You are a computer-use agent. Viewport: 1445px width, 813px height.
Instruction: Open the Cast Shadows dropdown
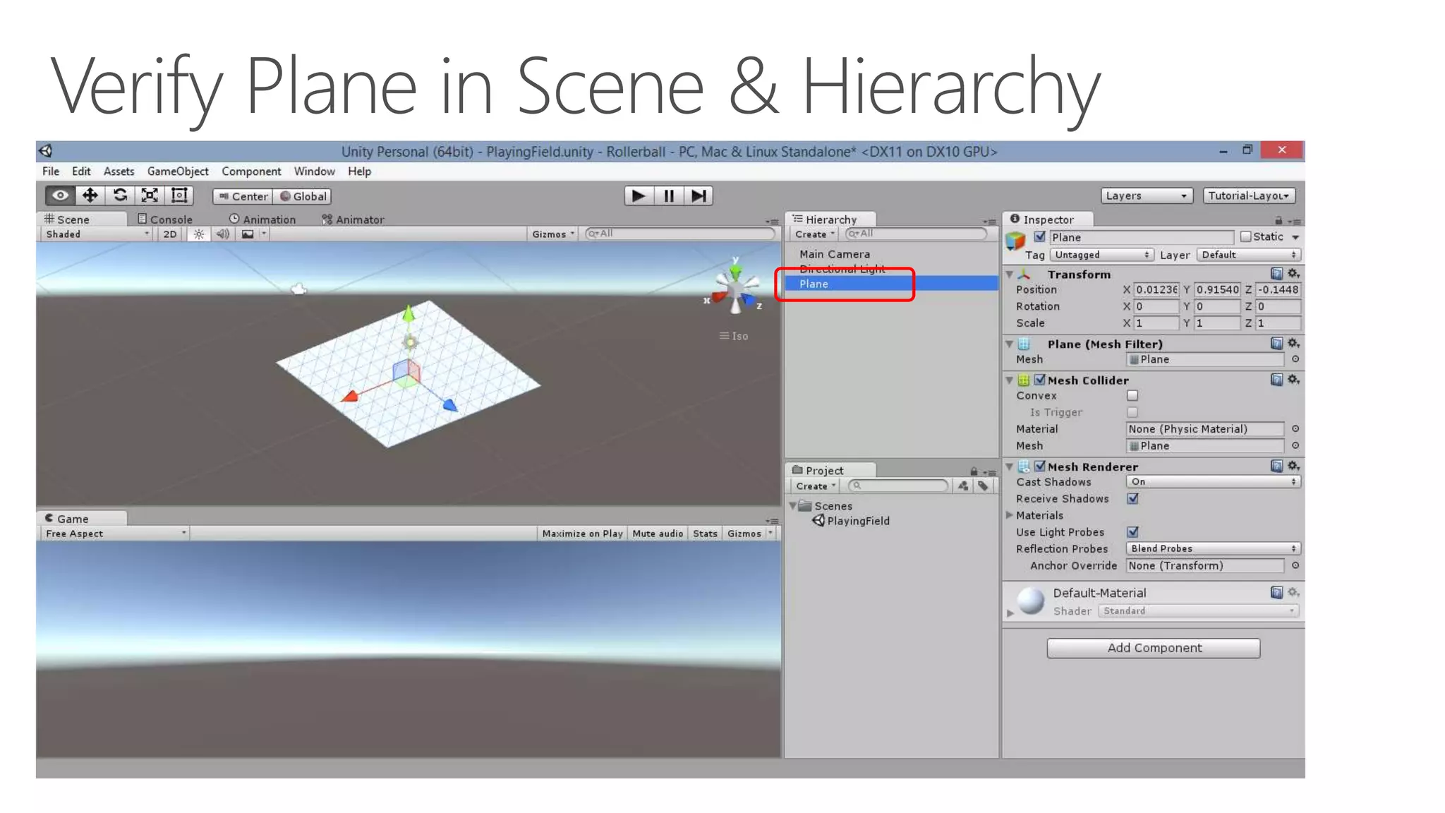1213,482
